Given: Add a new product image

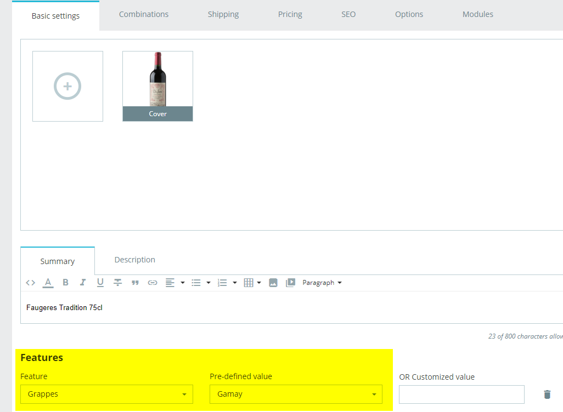Looking at the screenshot, I should tap(67, 86).
